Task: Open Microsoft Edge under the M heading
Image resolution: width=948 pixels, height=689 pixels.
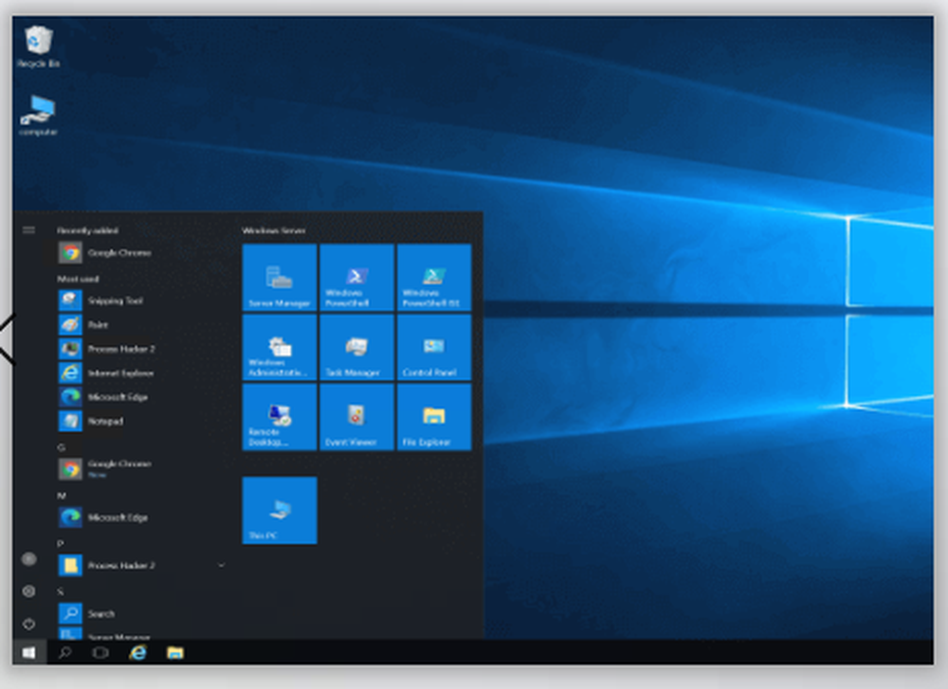Action: pyautogui.click(x=140, y=517)
